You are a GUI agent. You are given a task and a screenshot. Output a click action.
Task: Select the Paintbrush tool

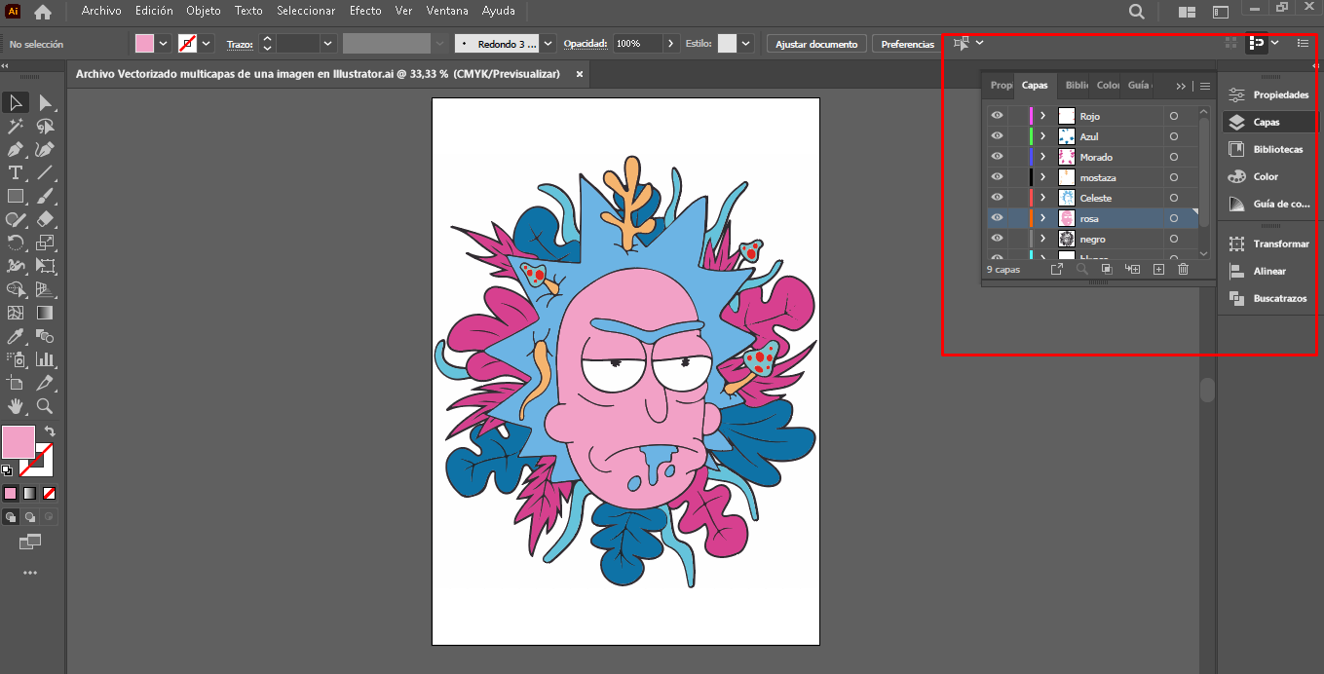coord(45,196)
